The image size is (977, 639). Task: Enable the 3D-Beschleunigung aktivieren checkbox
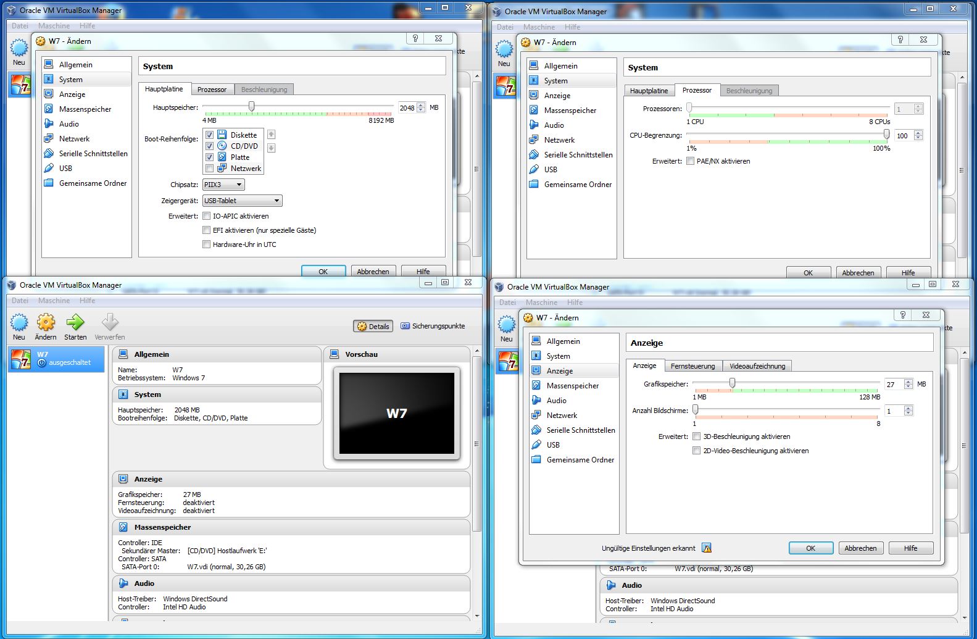pyautogui.click(x=697, y=436)
